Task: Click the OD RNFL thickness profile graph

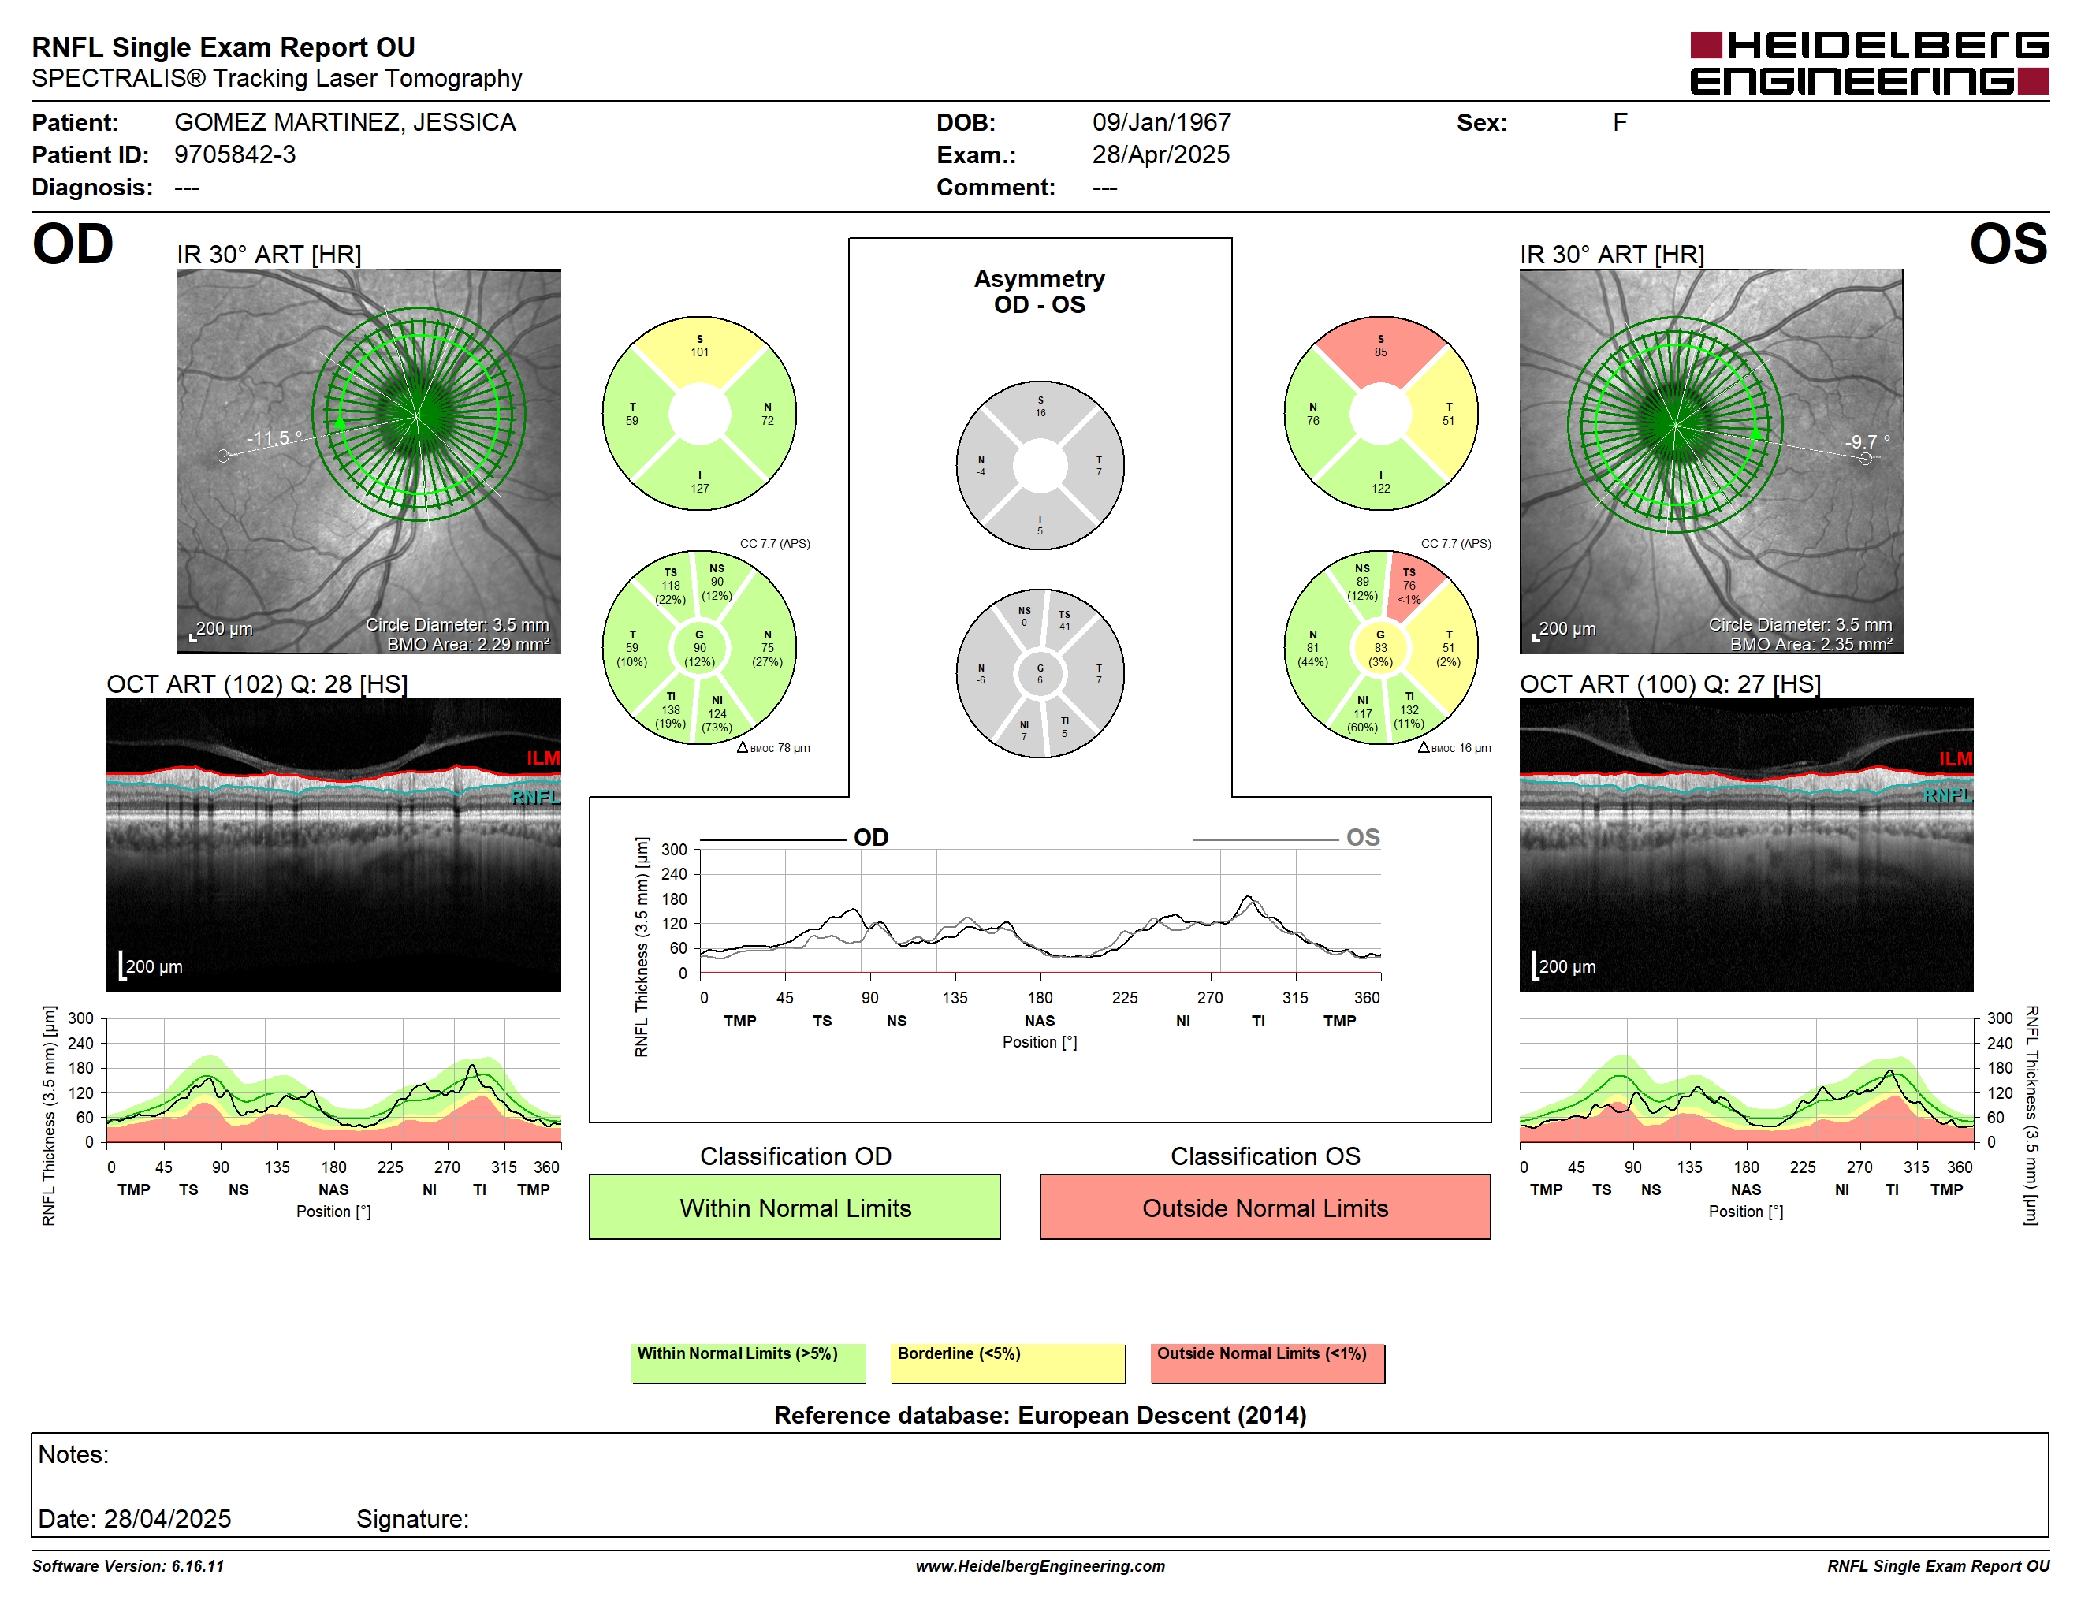Action: click(333, 1080)
